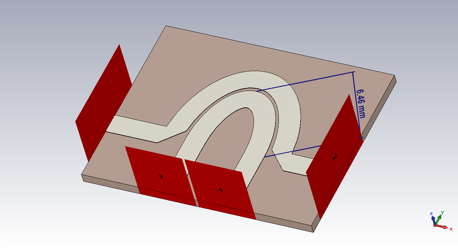Click the blue z-axis arrow of the triad

pyautogui.click(x=433, y=219)
